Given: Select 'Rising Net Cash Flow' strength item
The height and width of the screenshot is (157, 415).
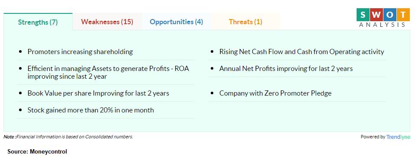Looking at the screenshot, I should (x=302, y=51).
